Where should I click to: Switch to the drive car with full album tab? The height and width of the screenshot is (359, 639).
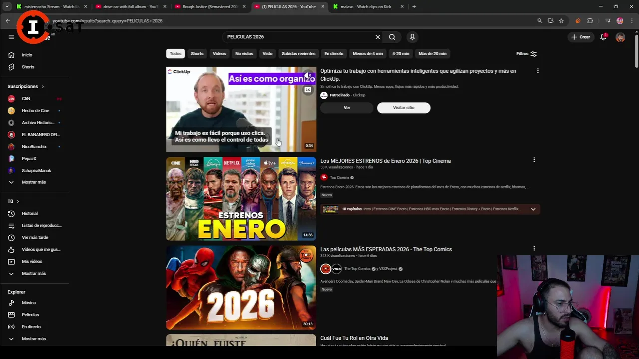pos(130,7)
